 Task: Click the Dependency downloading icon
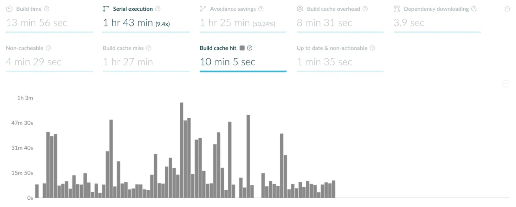click(396, 9)
